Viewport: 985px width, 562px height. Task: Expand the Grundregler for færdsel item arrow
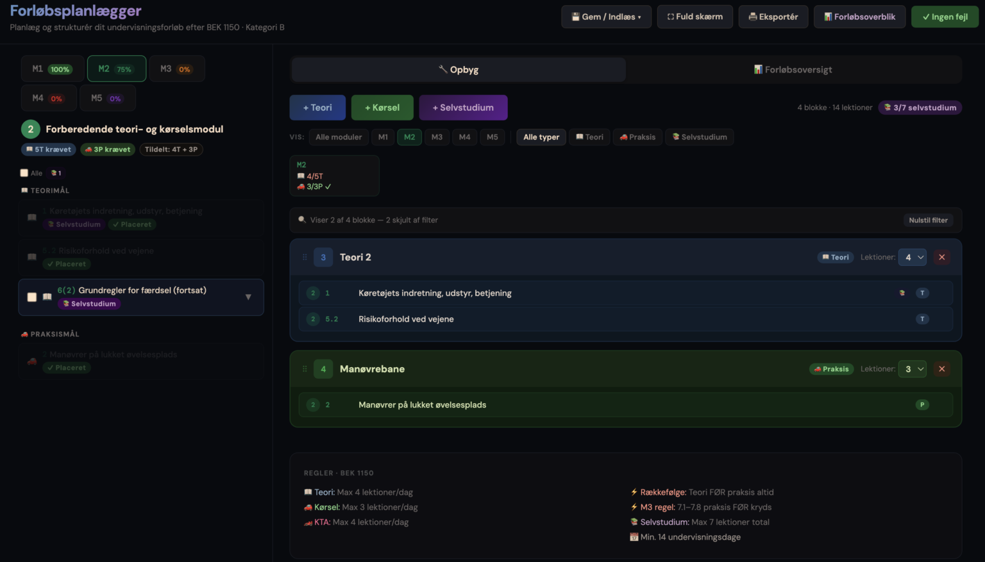point(248,297)
